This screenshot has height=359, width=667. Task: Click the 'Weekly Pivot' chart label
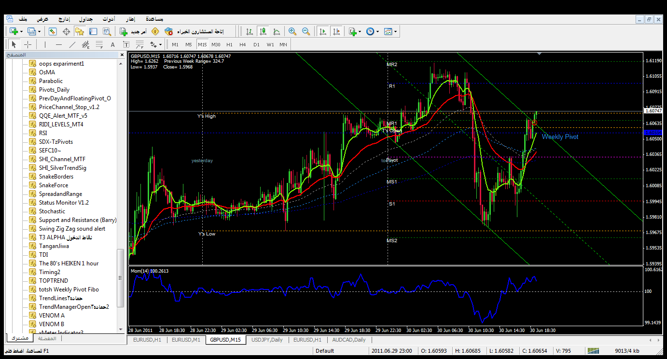tap(560, 137)
